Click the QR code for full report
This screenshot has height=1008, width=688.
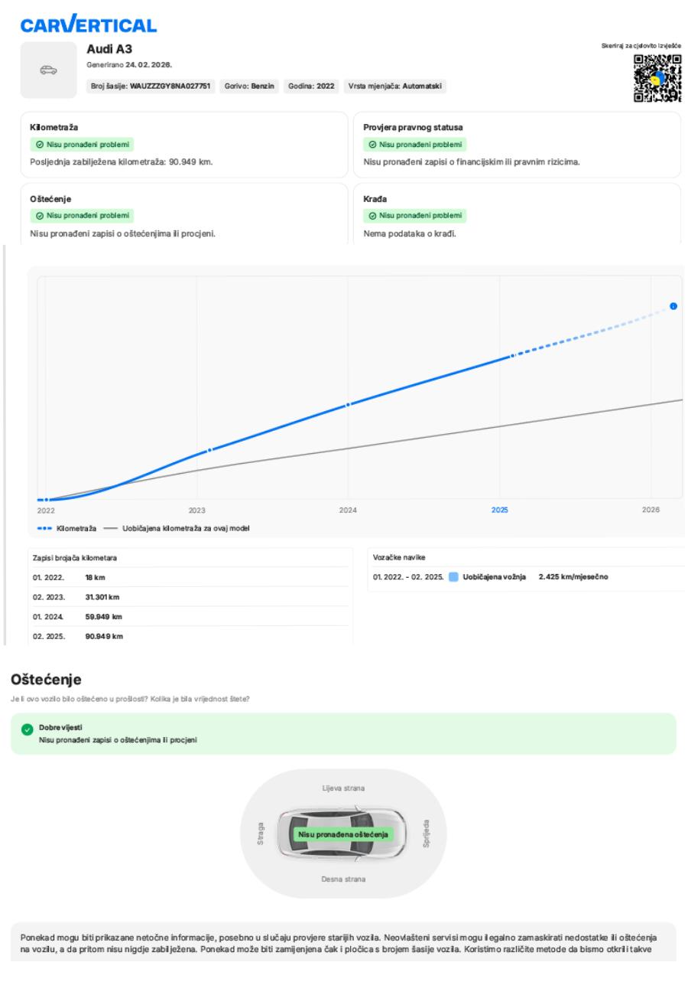pyautogui.click(x=658, y=79)
